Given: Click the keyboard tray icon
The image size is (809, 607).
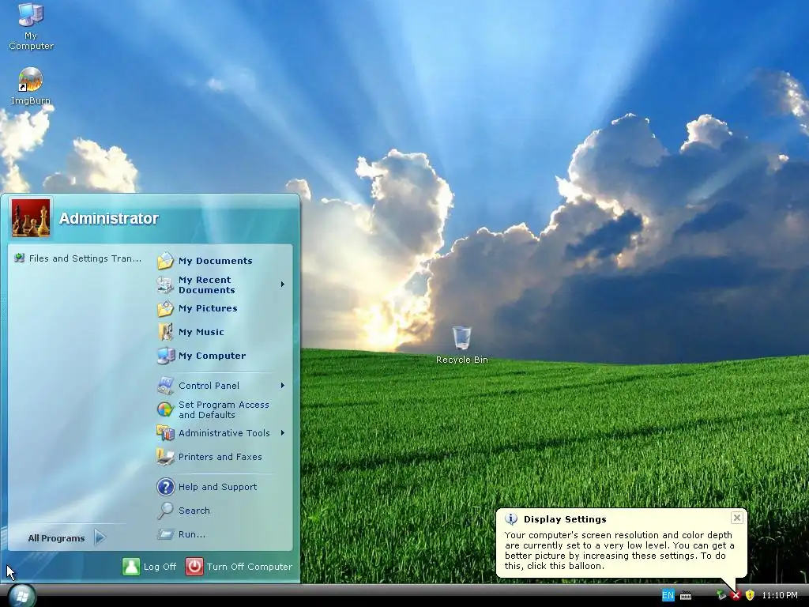Looking at the screenshot, I should pyautogui.click(x=686, y=596).
